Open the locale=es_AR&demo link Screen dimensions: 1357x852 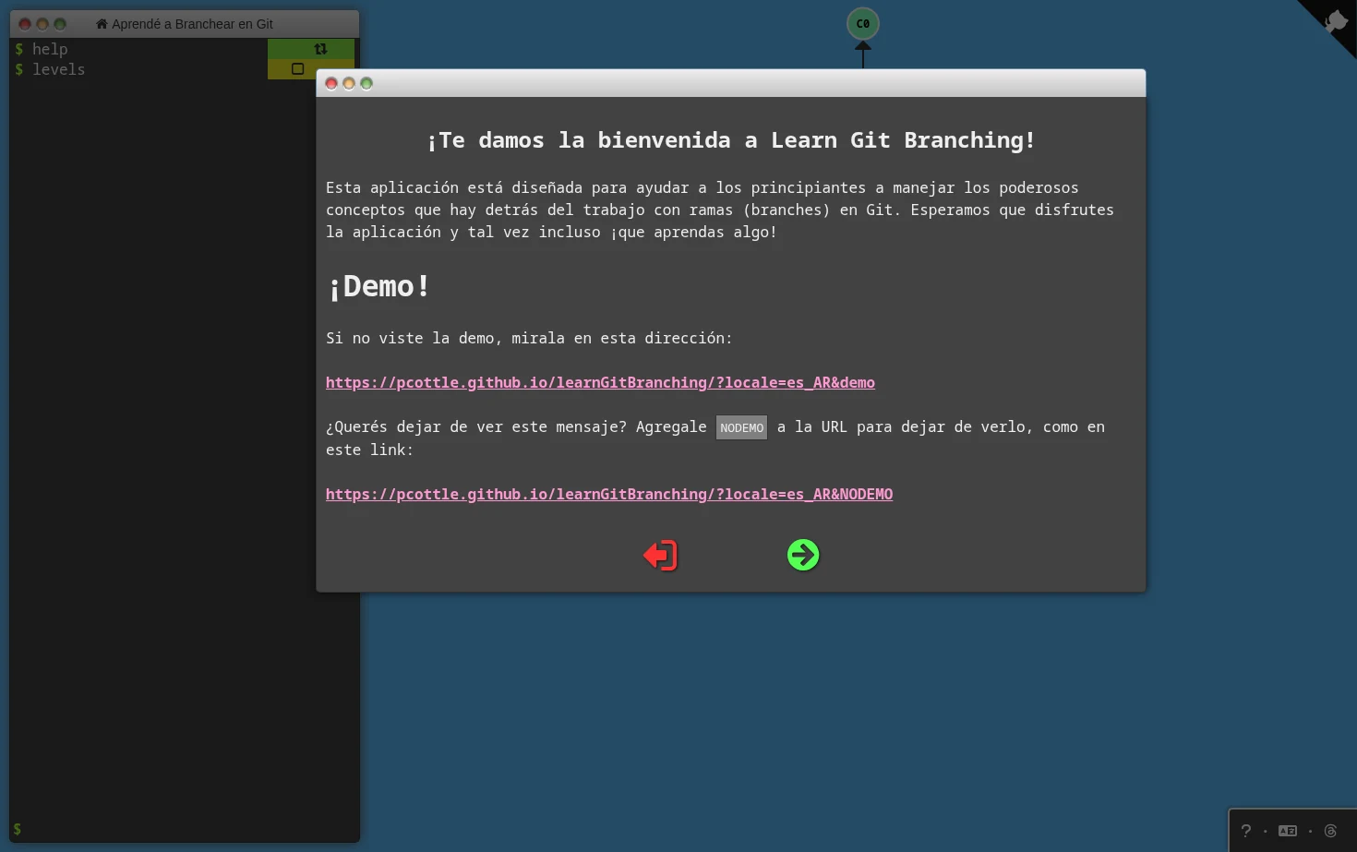coord(600,382)
